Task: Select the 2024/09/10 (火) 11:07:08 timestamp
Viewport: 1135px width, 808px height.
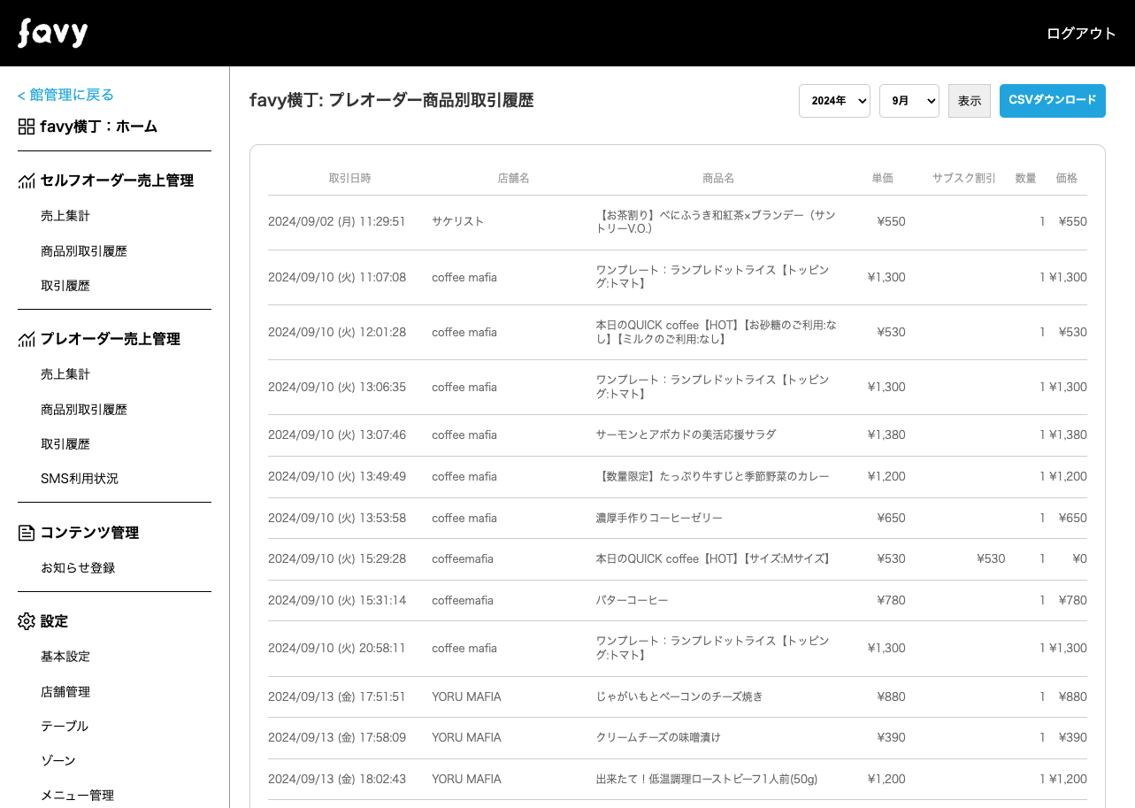Action: point(337,277)
